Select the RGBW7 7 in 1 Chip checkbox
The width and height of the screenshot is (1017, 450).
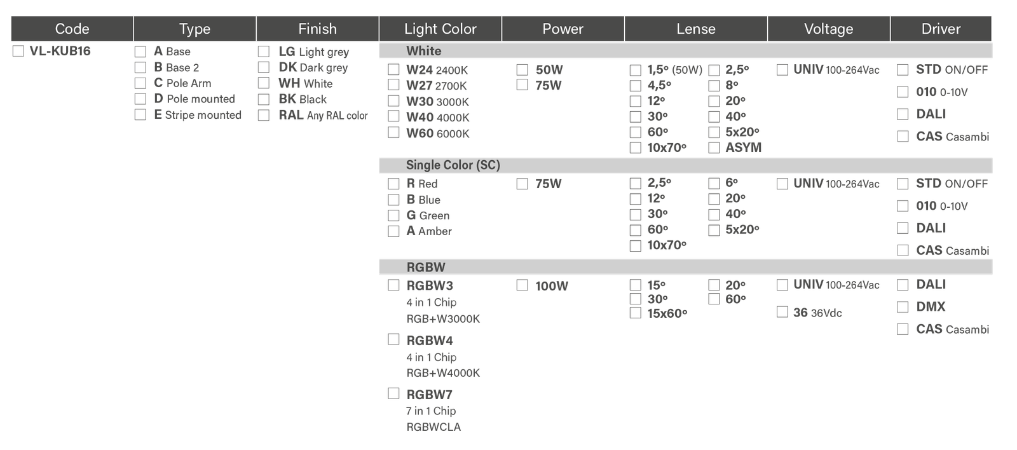[393, 393]
